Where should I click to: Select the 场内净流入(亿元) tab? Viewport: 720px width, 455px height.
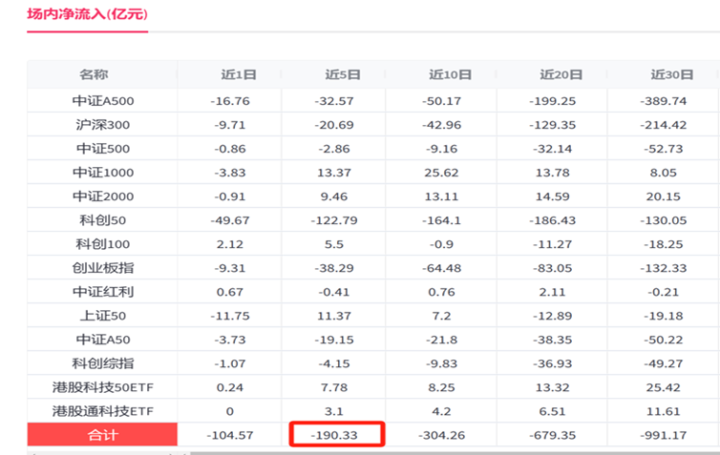(87, 14)
